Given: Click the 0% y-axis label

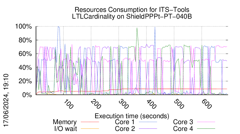Looking at the screenshot, I should click(27, 95).
